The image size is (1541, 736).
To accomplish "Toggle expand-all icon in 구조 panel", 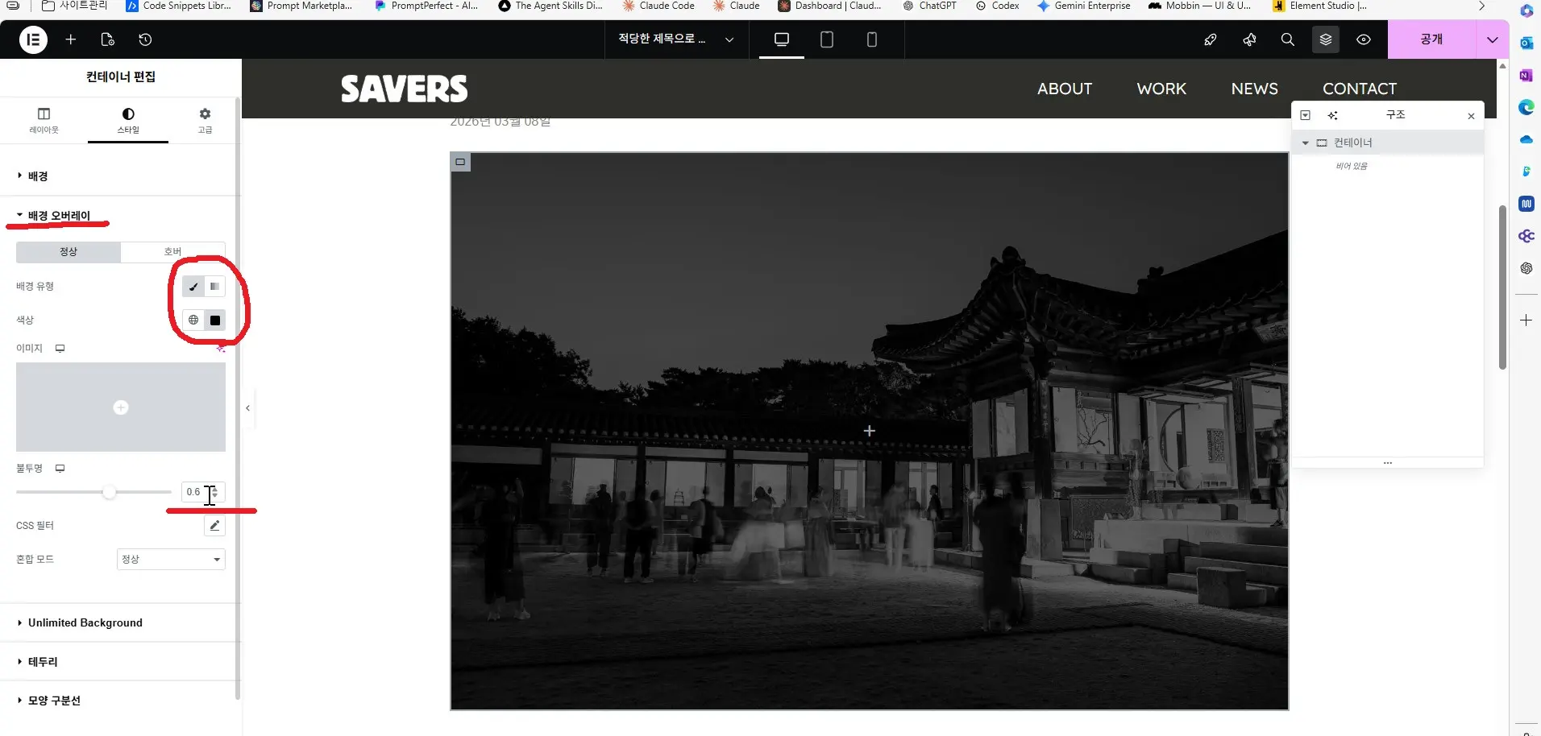I will [1306, 115].
